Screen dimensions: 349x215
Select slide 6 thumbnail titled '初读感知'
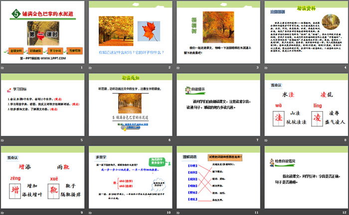[x=131, y=105]
